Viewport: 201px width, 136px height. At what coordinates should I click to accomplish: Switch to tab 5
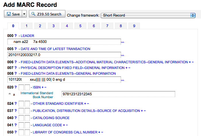pos(80,26)
